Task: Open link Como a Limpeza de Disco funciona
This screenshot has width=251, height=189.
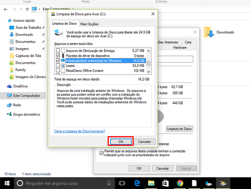Action: [79, 131]
